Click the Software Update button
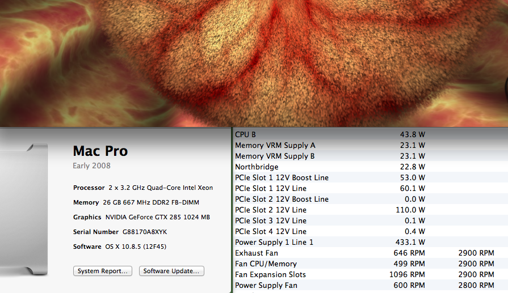Screen dimensions: 508x293 (x=171, y=271)
